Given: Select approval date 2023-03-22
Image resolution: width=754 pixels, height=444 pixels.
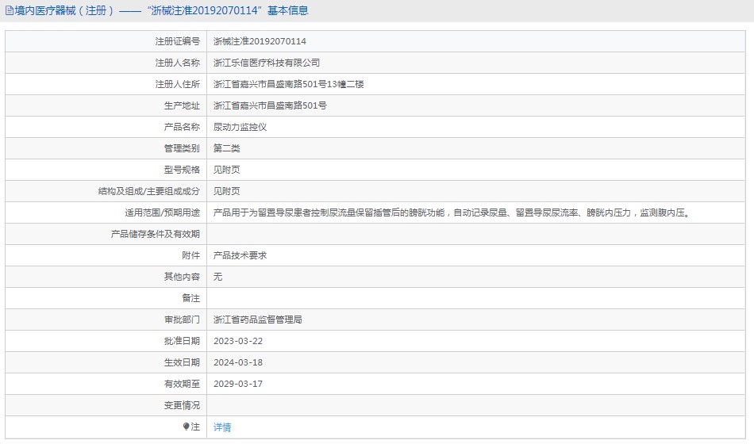Looking at the screenshot, I should click(238, 341).
